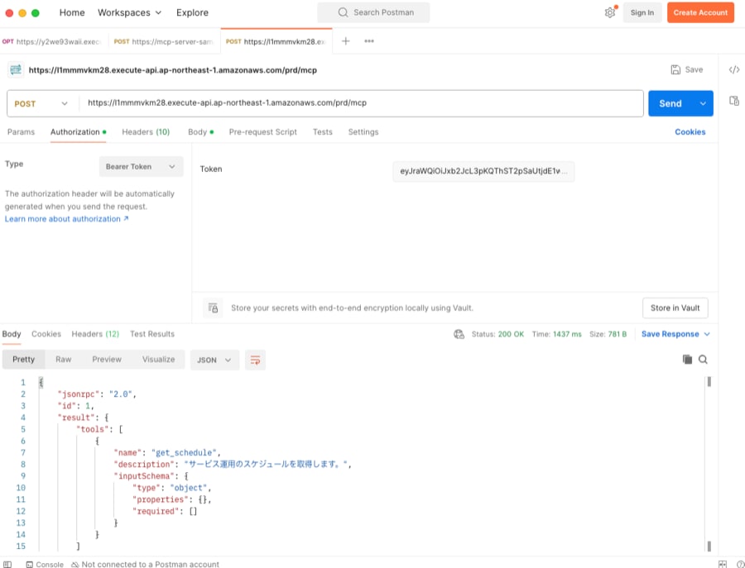Click the search magnifier icon in Search Postman
This screenshot has height=568, width=745.
click(343, 12)
